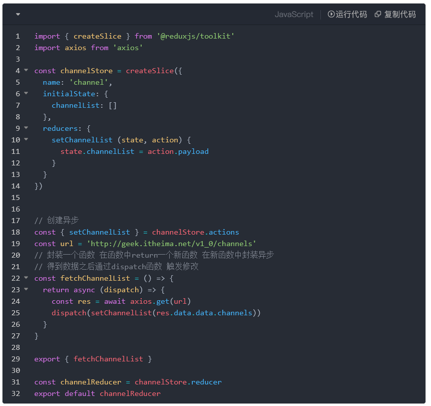Fold the createSlice block at line 4
This screenshot has width=431, height=406.
click(26, 71)
